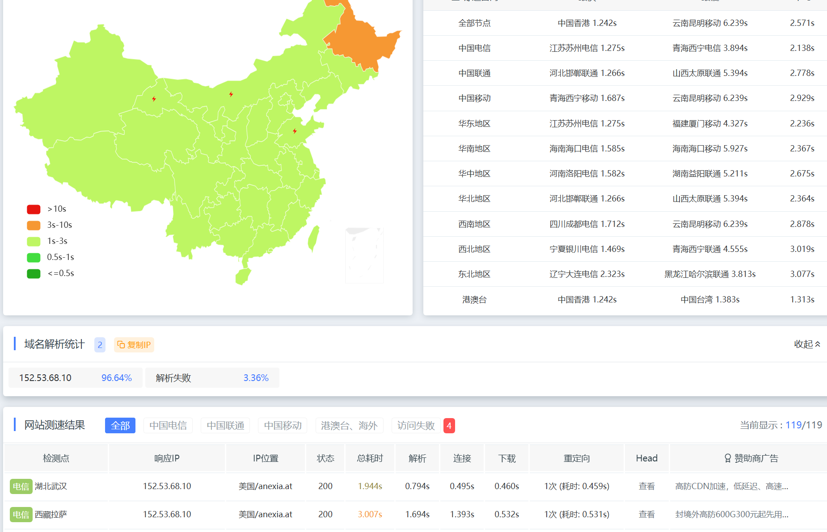Show the 访问失败 results tab
This screenshot has width=827, height=532.
(416, 425)
